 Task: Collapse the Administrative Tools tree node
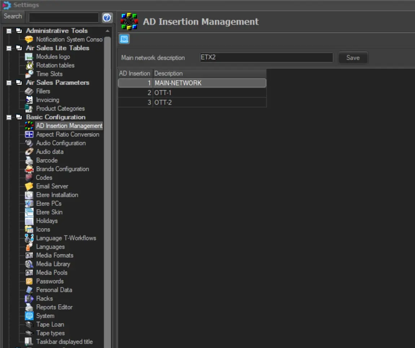(x=9, y=31)
